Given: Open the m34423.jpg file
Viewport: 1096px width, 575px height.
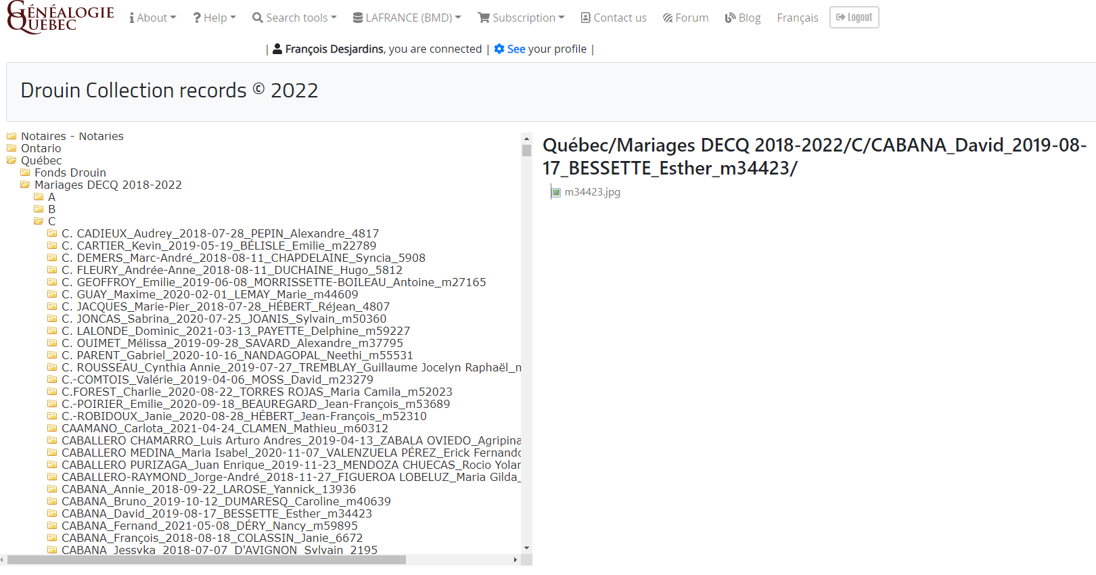Looking at the screenshot, I should (x=593, y=192).
